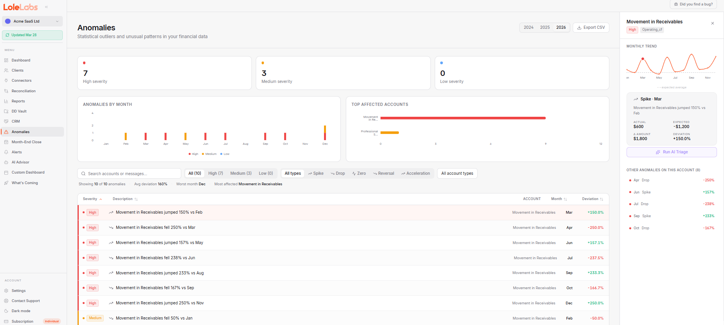Image resolution: width=724 pixels, height=325 pixels.
Task: Click the Month-End Close icon
Action: pyautogui.click(x=6, y=142)
